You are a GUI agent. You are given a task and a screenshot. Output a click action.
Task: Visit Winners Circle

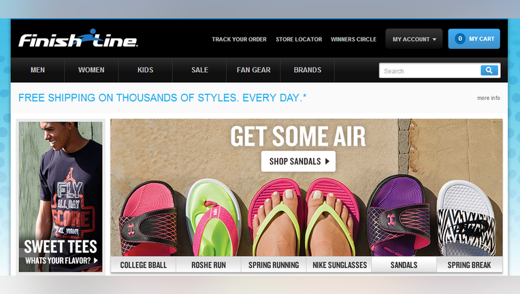click(x=353, y=39)
